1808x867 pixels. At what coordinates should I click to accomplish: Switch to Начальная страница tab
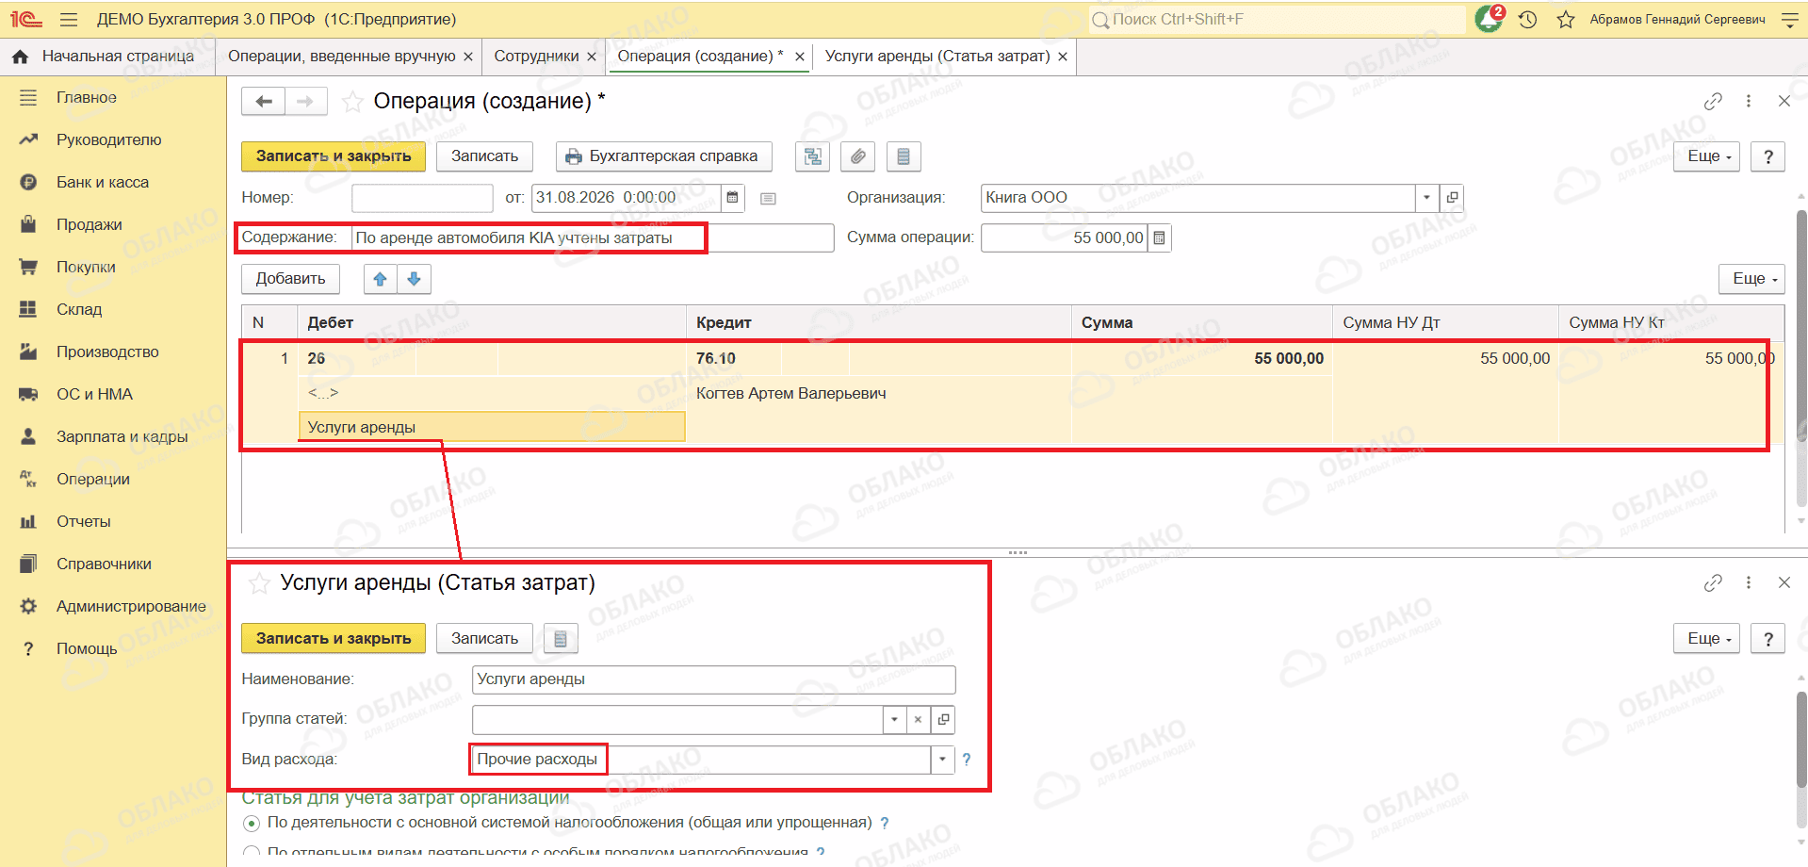(x=118, y=57)
